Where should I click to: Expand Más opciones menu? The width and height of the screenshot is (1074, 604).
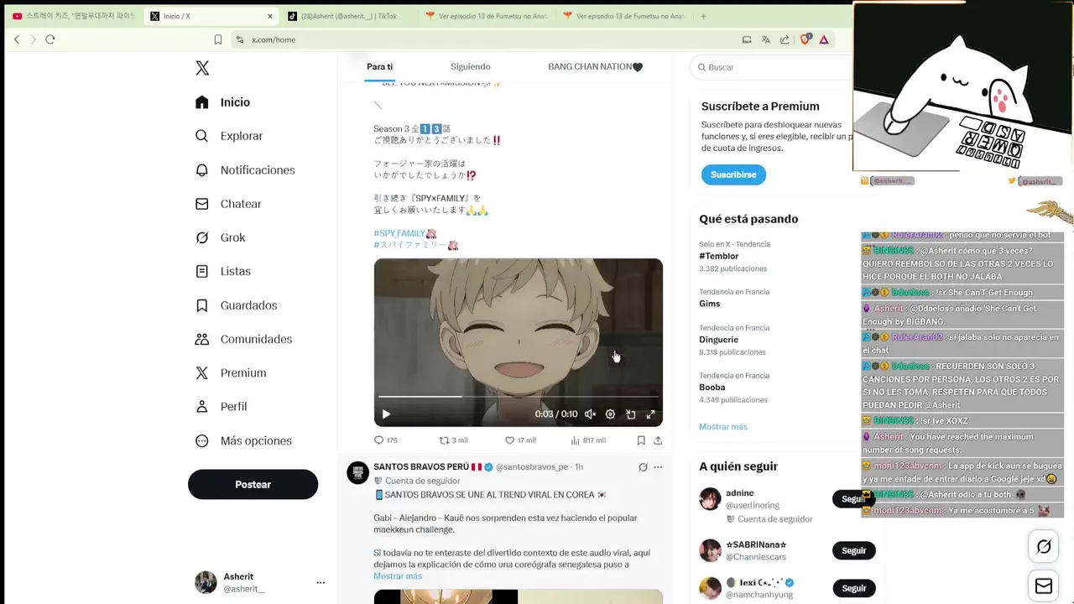click(x=243, y=440)
